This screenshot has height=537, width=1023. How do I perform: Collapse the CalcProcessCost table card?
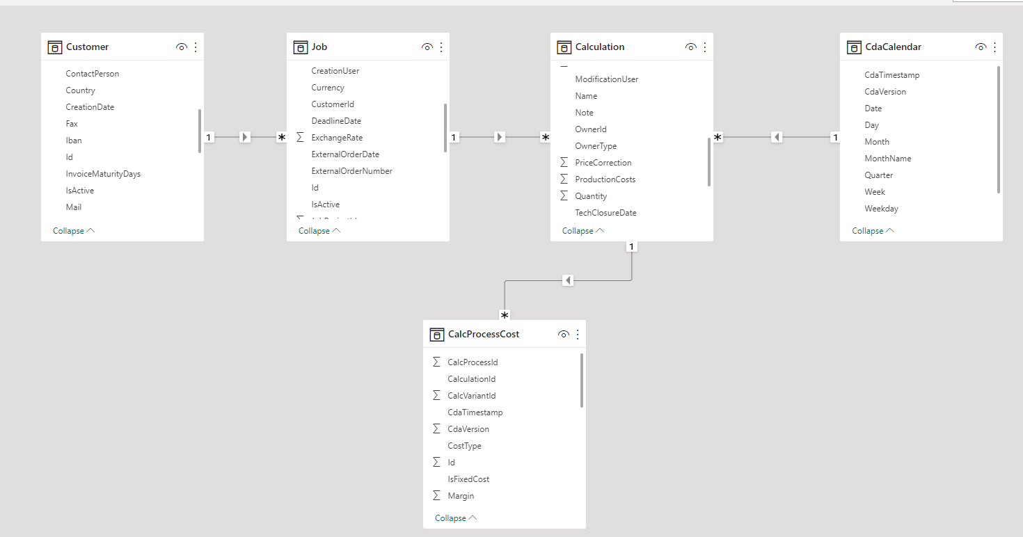coord(456,518)
